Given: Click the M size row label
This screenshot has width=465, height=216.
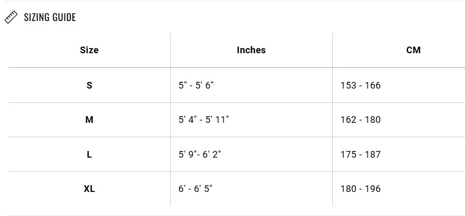Looking at the screenshot, I should 89,120.
